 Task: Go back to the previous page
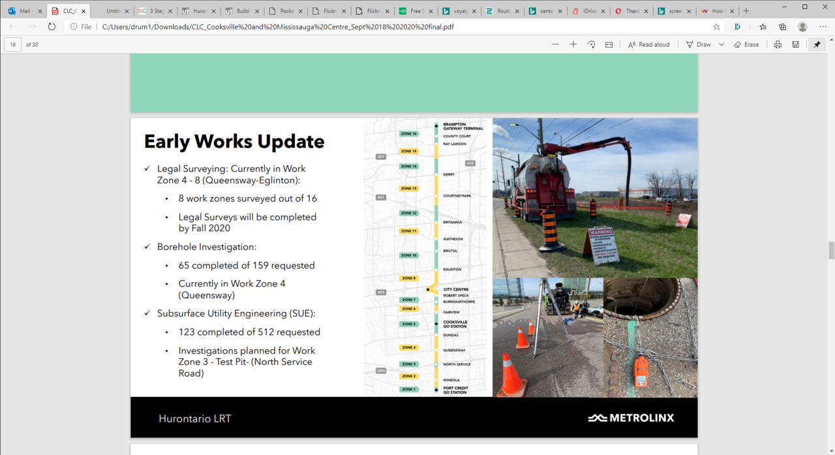tap(13, 27)
